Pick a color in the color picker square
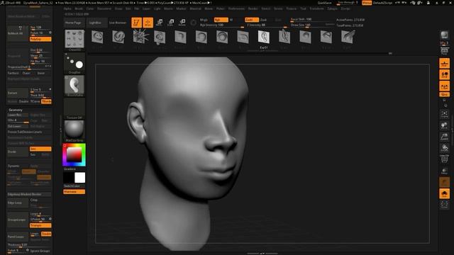454x255 pixels. point(74,155)
